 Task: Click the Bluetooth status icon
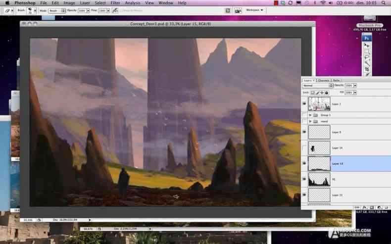tap(315, 3)
